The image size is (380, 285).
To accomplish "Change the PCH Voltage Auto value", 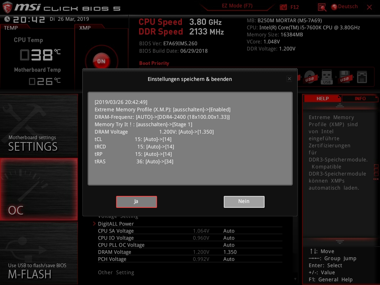I will point(229,259).
